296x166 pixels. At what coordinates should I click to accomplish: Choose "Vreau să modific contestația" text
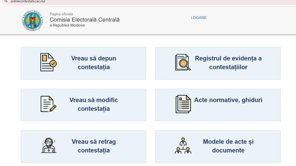pos(94,104)
